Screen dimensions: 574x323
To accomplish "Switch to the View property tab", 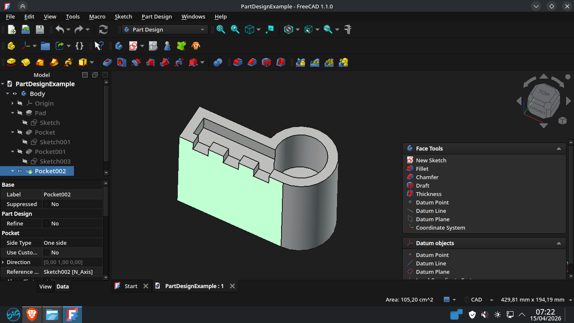I will tap(45, 286).
